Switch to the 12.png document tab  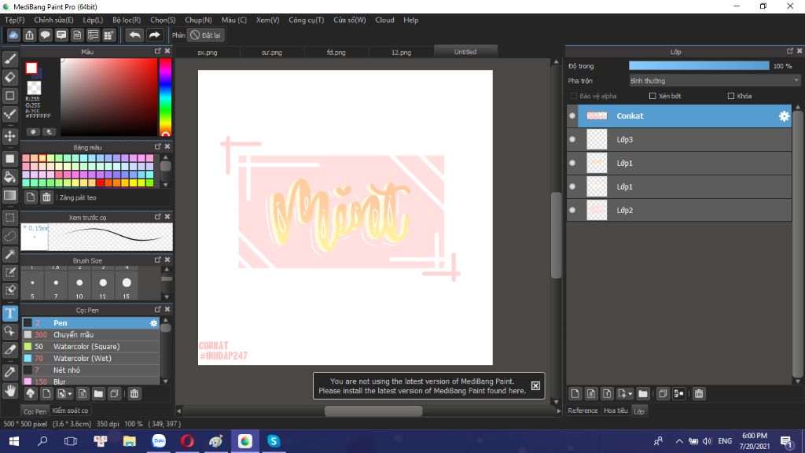tap(401, 52)
